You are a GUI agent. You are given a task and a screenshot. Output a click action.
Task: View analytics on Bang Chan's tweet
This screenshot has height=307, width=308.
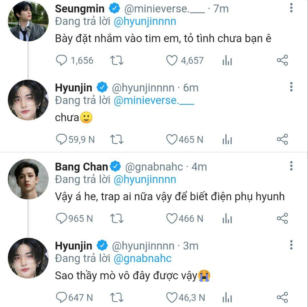tap(227, 218)
